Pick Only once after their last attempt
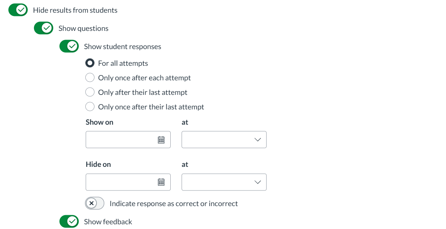This screenshot has height=229, width=446. [90, 107]
